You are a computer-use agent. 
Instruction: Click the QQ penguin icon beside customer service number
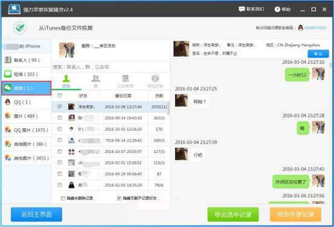tap(301, 28)
